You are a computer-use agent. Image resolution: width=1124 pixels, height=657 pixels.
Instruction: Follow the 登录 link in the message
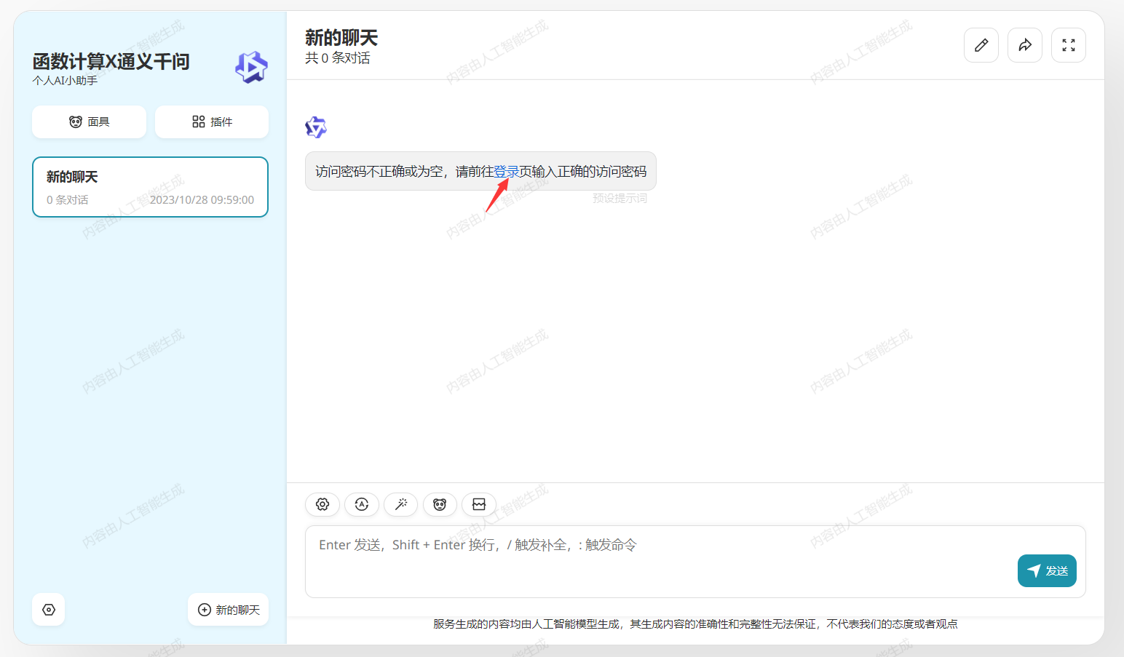click(506, 172)
